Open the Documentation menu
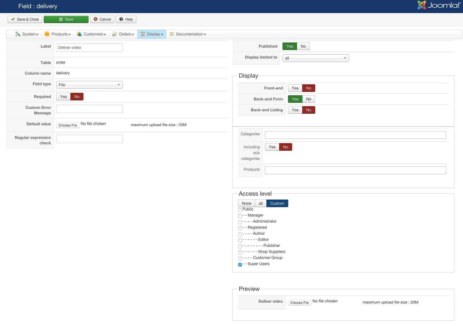Screen dimensions: 463x326 tap(188, 34)
